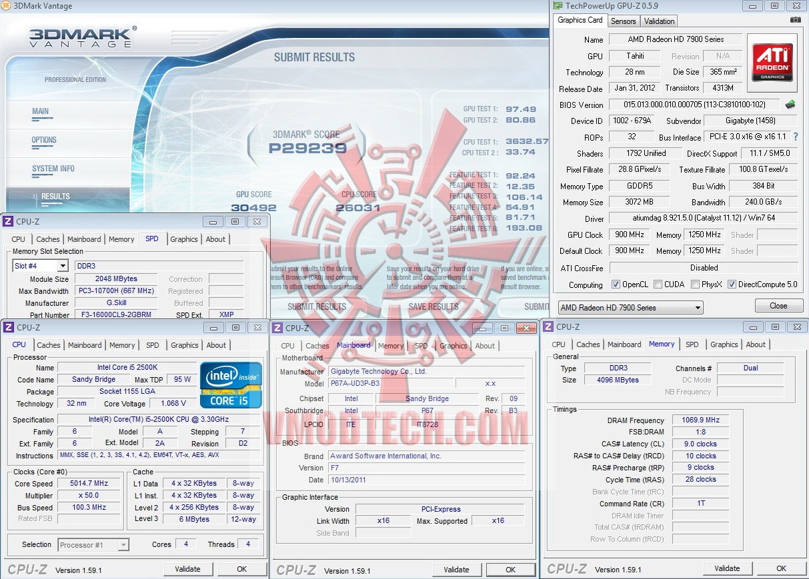
Task: Click the BIOS Date field 10/13/2011
Action: click(x=426, y=480)
